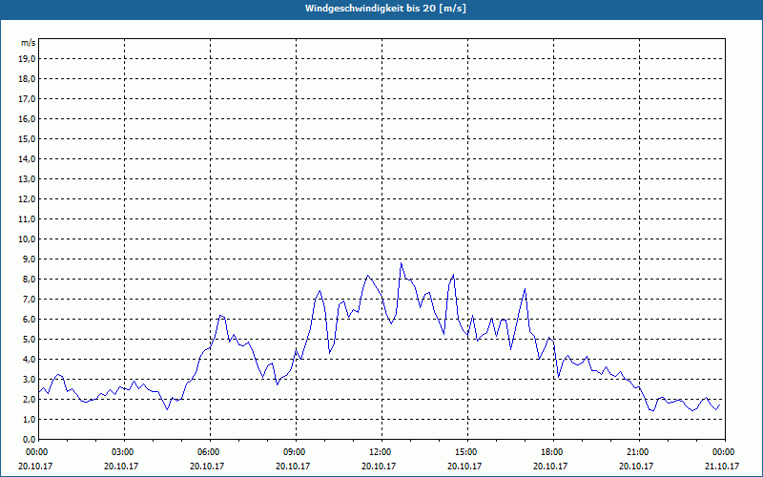Click the '13,0' y-axis label
Image resolution: width=763 pixels, height=477 pixels.
pos(27,179)
